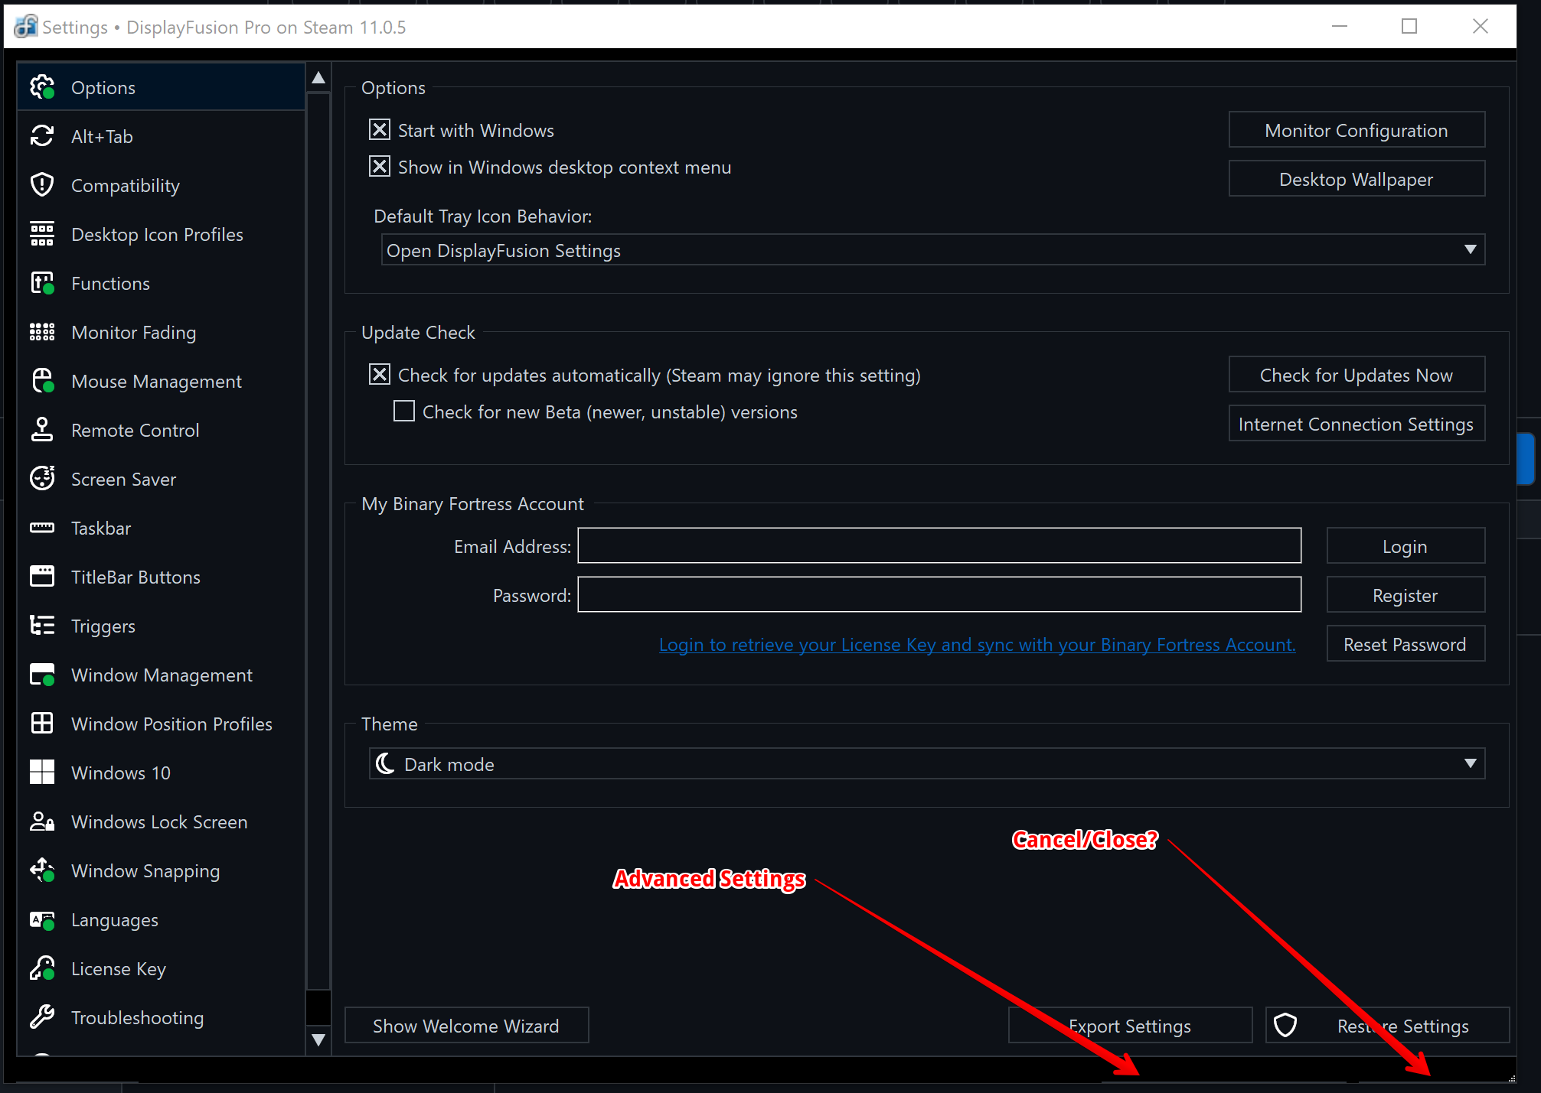Click the sidebar scroll down arrow

[x=318, y=1039]
